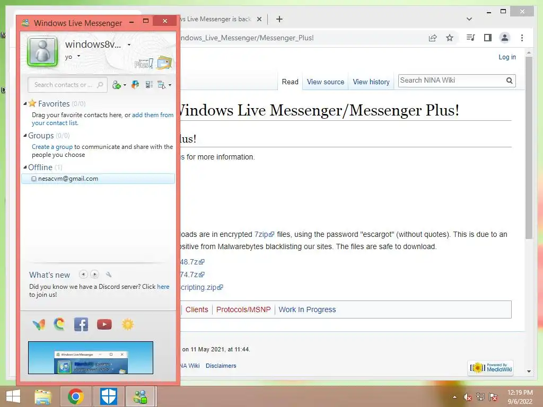543x407 pixels.
Task: Open the download link ending in 48.7z
Action: [x=192, y=262]
